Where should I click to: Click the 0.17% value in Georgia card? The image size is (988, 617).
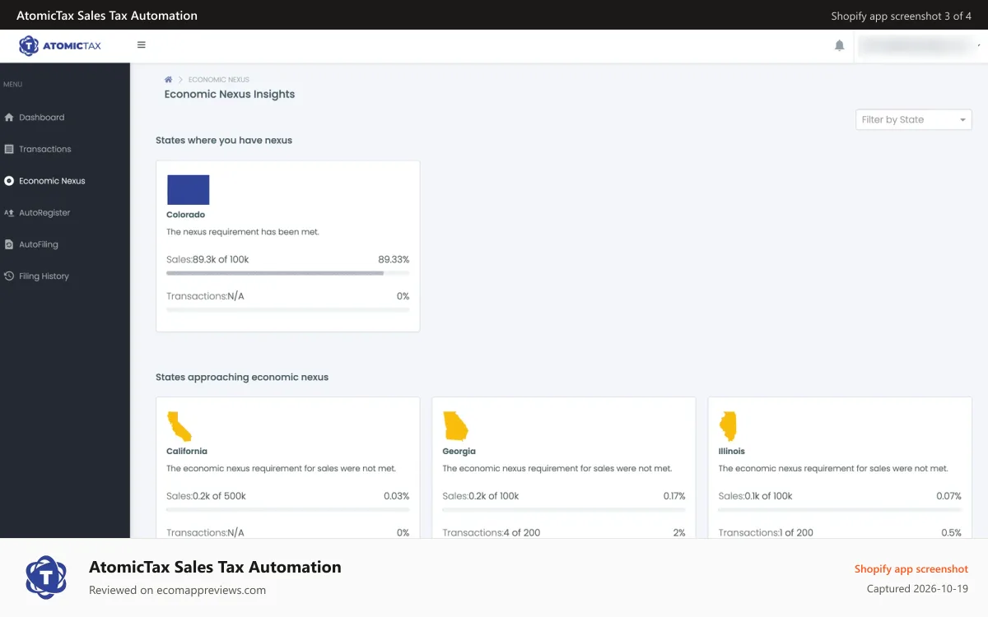(674, 496)
